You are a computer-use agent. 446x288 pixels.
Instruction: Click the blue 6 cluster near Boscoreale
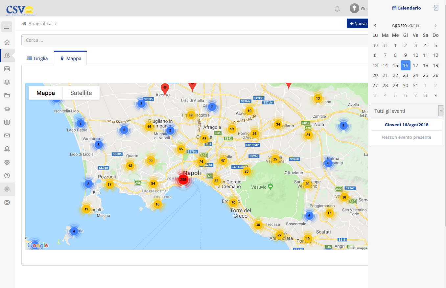(x=309, y=216)
